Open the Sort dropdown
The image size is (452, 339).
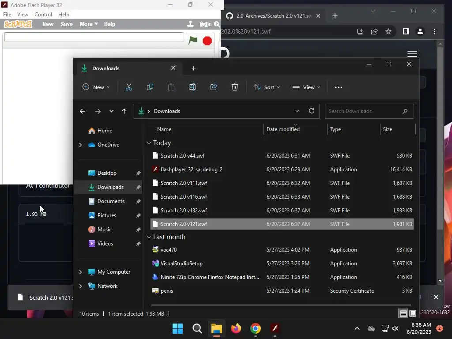click(267, 87)
